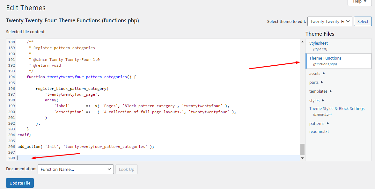Click the scroll down arrow of code editor

click(302, 158)
